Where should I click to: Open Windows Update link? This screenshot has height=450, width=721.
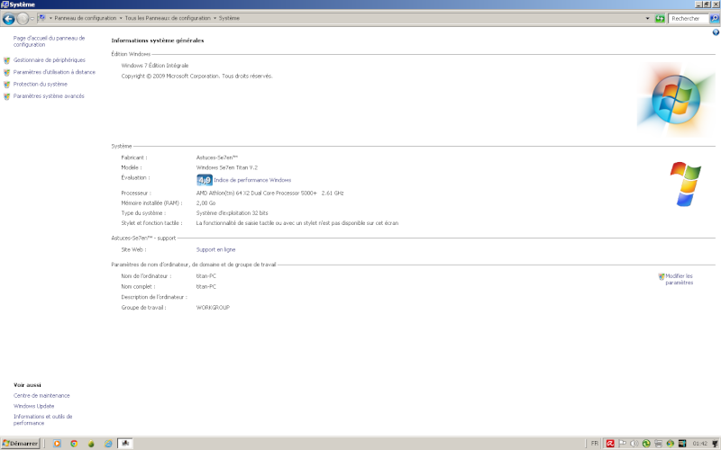[x=33, y=406]
